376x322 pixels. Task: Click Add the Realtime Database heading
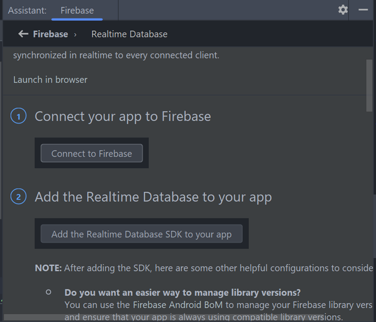tap(153, 197)
